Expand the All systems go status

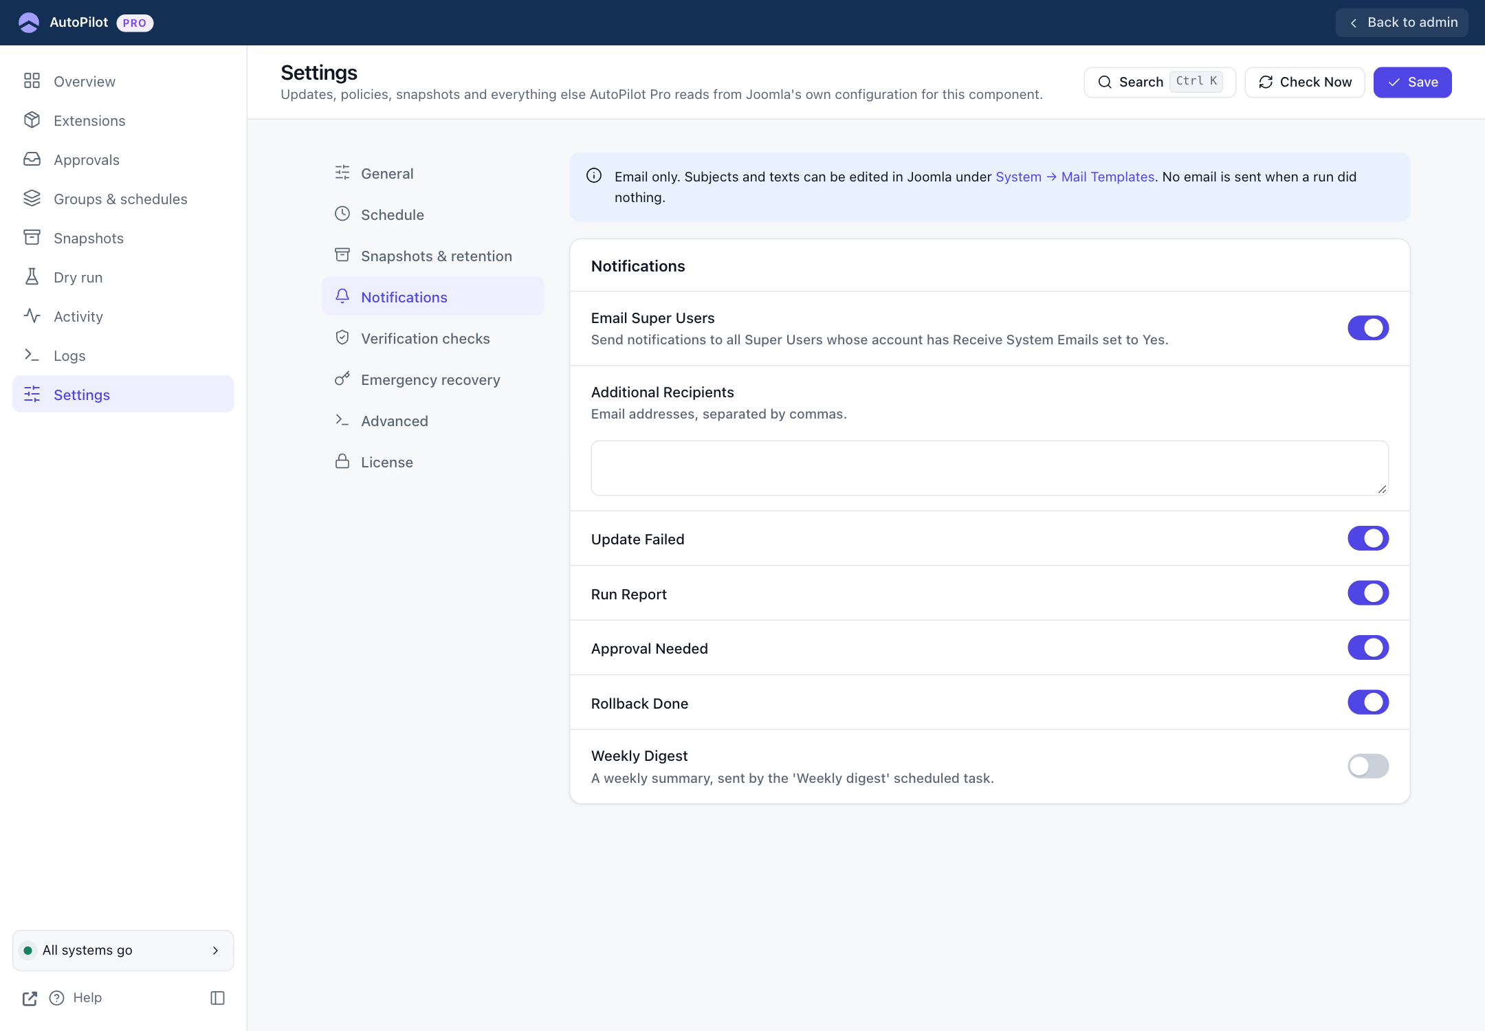123,951
